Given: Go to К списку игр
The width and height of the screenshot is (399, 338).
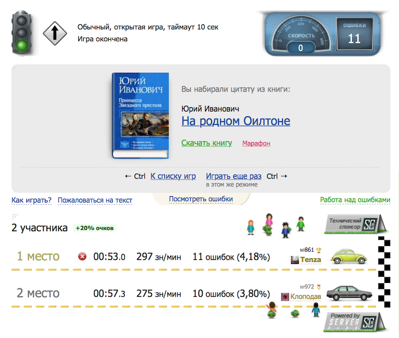Looking at the screenshot, I should click(x=173, y=176).
